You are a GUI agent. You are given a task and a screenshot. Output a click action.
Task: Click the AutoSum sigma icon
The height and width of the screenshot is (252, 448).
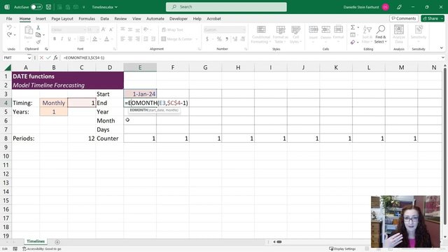point(353,27)
